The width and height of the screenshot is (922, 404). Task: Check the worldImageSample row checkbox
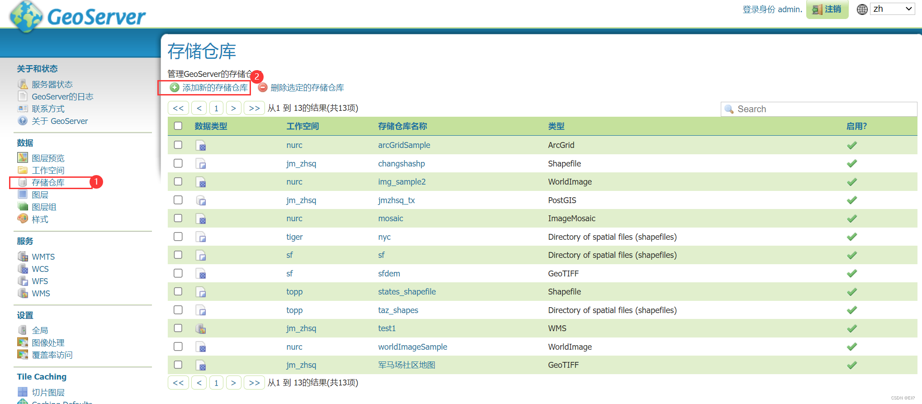pos(178,347)
